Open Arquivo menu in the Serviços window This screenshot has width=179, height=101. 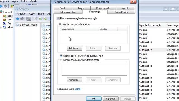click(x=21, y=14)
